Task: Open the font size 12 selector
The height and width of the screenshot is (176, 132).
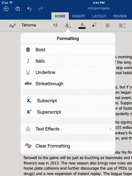Action: coord(55,25)
